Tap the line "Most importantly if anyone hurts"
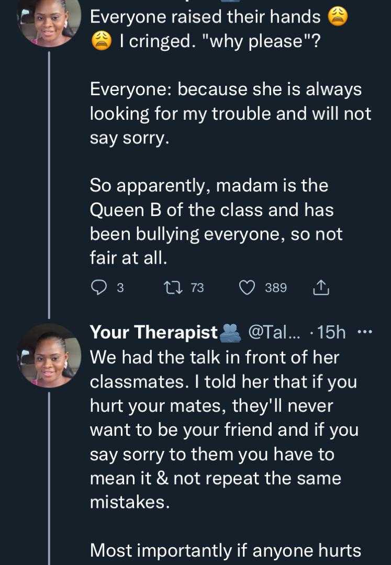Screen dimensions: 391x565 [226, 550]
